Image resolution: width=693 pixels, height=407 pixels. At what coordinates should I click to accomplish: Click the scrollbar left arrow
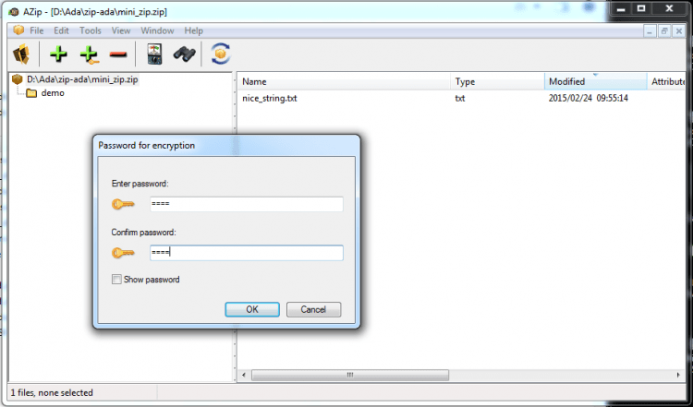click(244, 375)
